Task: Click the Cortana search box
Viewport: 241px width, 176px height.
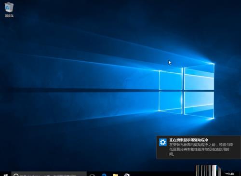Action: click(49, 174)
